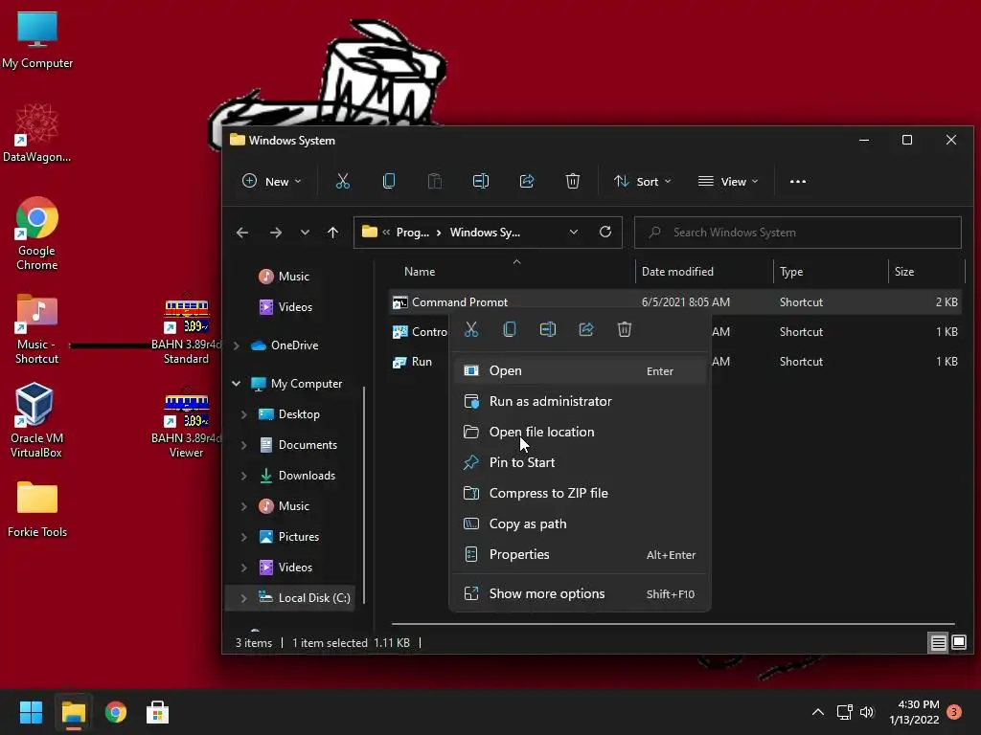Click the Rename icon in context menu
The width and height of the screenshot is (981, 735).
point(547,329)
